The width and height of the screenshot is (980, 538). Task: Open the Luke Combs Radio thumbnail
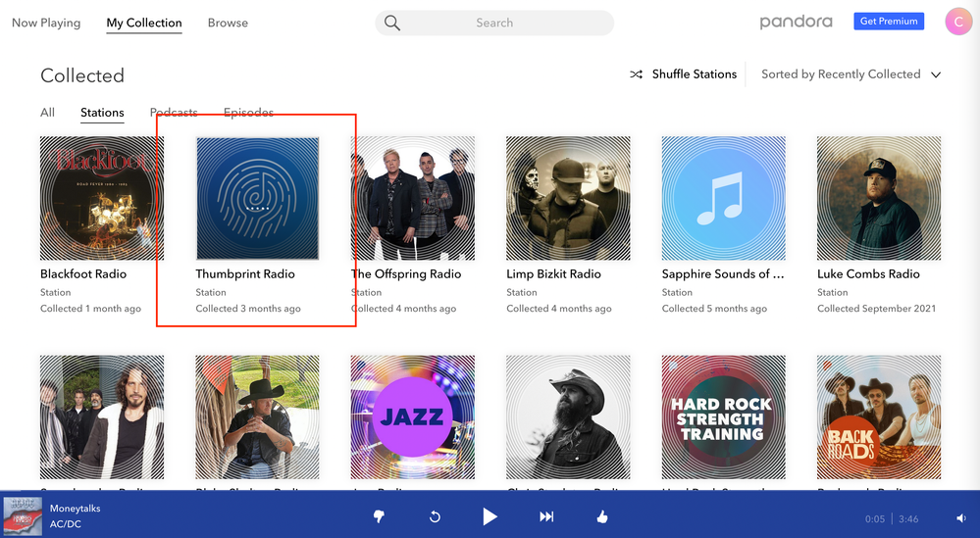click(878, 197)
